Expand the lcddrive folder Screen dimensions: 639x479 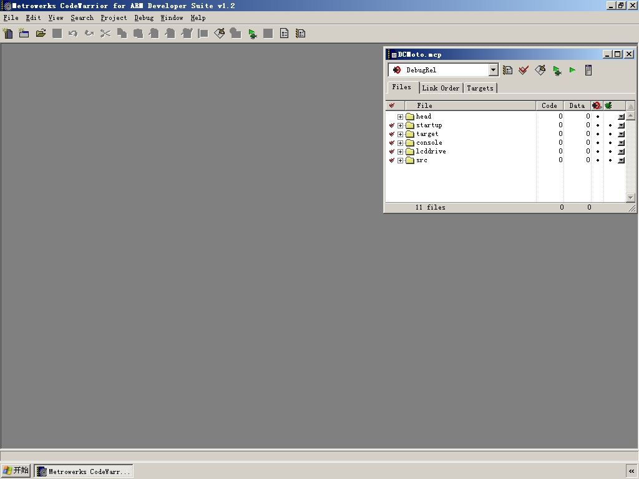(x=400, y=152)
